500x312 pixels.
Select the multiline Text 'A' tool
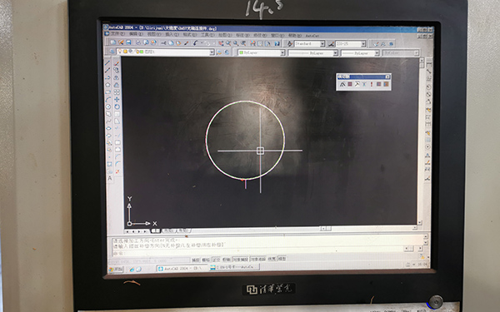110,178
